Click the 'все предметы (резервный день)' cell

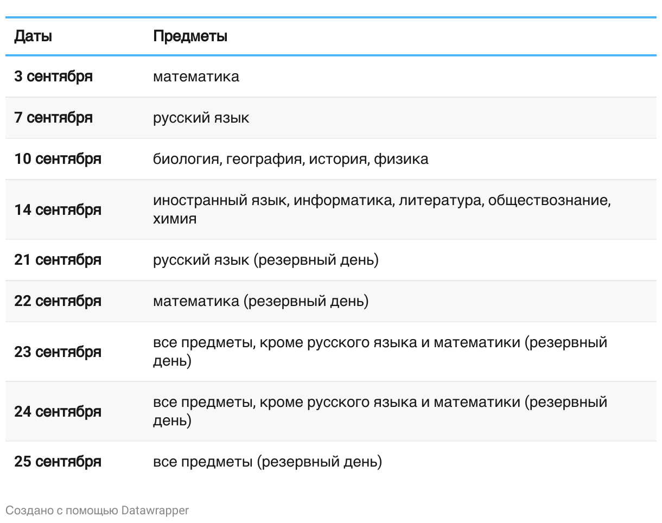tap(267, 462)
